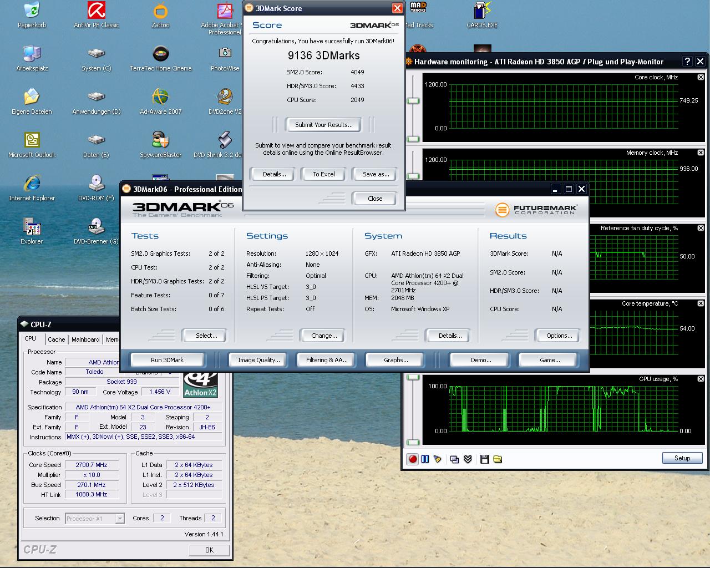Screen dimensions: 710x568
Task: Select the Anwendungen (D) drive icon
Action: pos(97,102)
